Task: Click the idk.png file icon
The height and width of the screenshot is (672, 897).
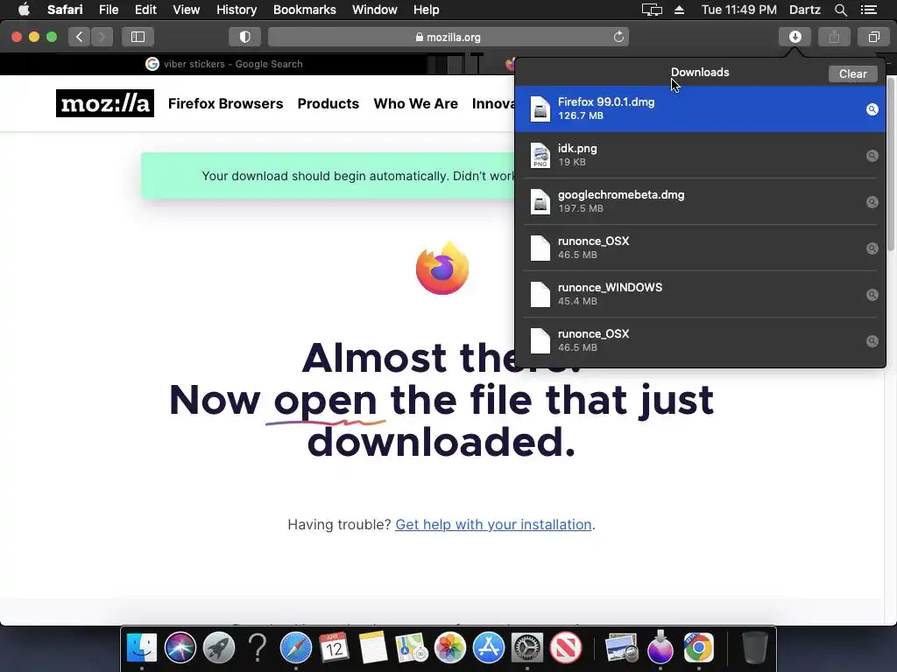Action: (540, 155)
